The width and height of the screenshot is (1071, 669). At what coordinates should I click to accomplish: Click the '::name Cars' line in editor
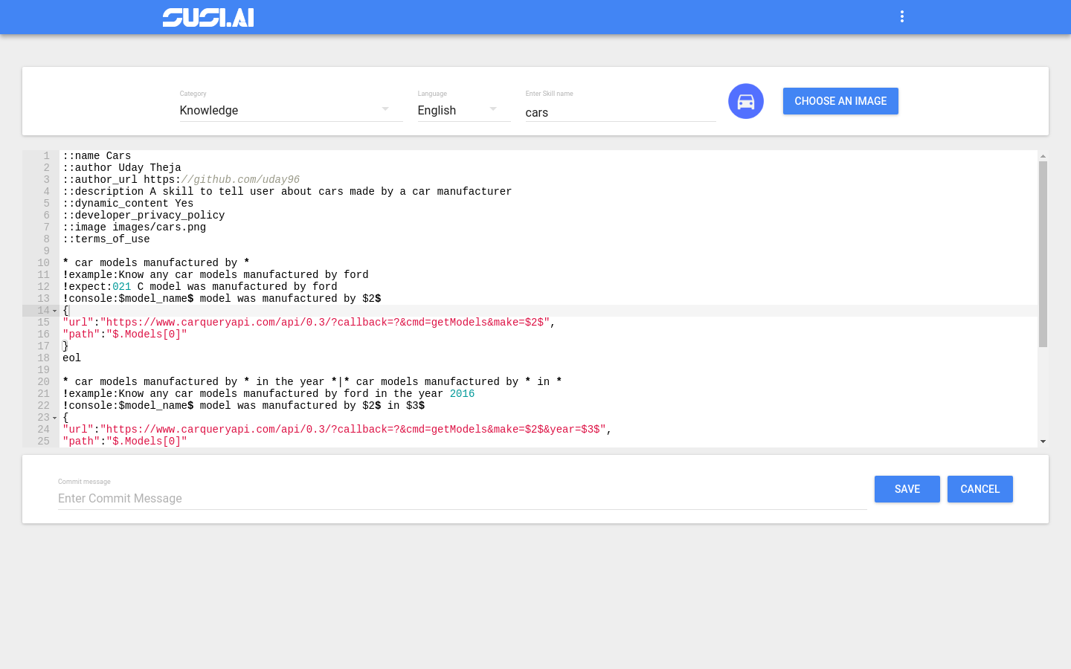[97, 156]
